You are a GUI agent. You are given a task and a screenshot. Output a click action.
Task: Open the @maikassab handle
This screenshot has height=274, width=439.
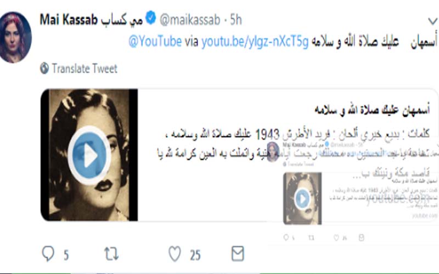190,20
